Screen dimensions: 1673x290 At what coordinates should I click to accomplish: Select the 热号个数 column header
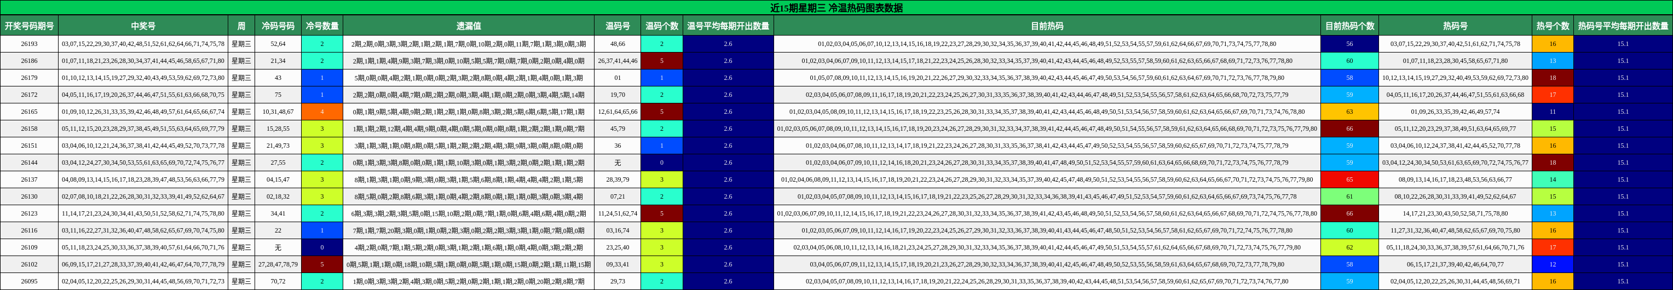[1552, 26]
